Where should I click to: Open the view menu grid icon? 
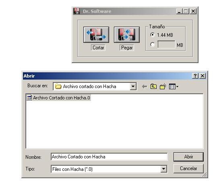tap(172, 86)
